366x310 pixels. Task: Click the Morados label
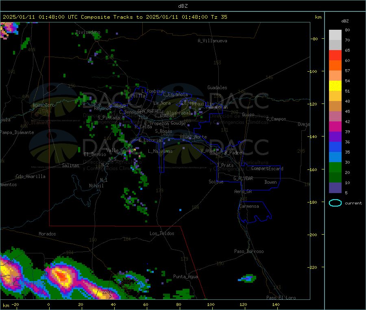click(47, 234)
